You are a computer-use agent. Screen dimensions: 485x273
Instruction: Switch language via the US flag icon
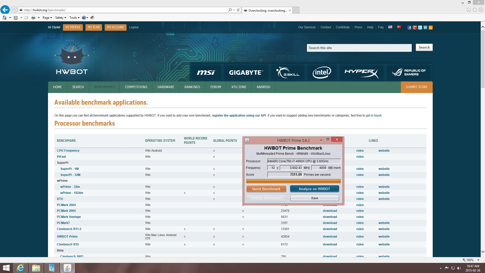(390, 27)
